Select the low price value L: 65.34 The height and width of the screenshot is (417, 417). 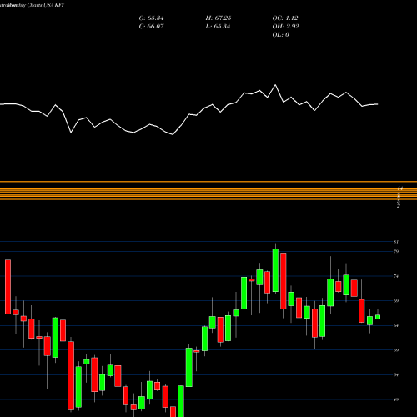(x=218, y=27)
